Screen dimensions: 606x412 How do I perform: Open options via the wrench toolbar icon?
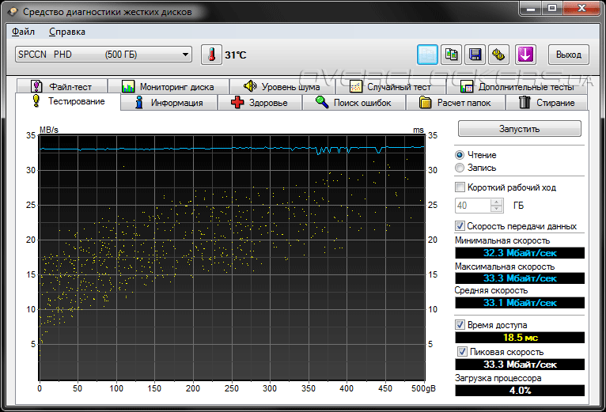498,55
